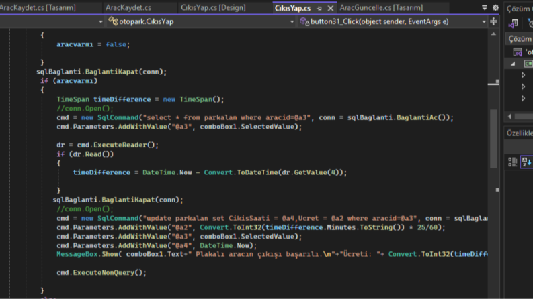Click the 'TimeSpan timeDifference' declaration line
The width and height of the screenshot is (533, 299).
point(140,99)
